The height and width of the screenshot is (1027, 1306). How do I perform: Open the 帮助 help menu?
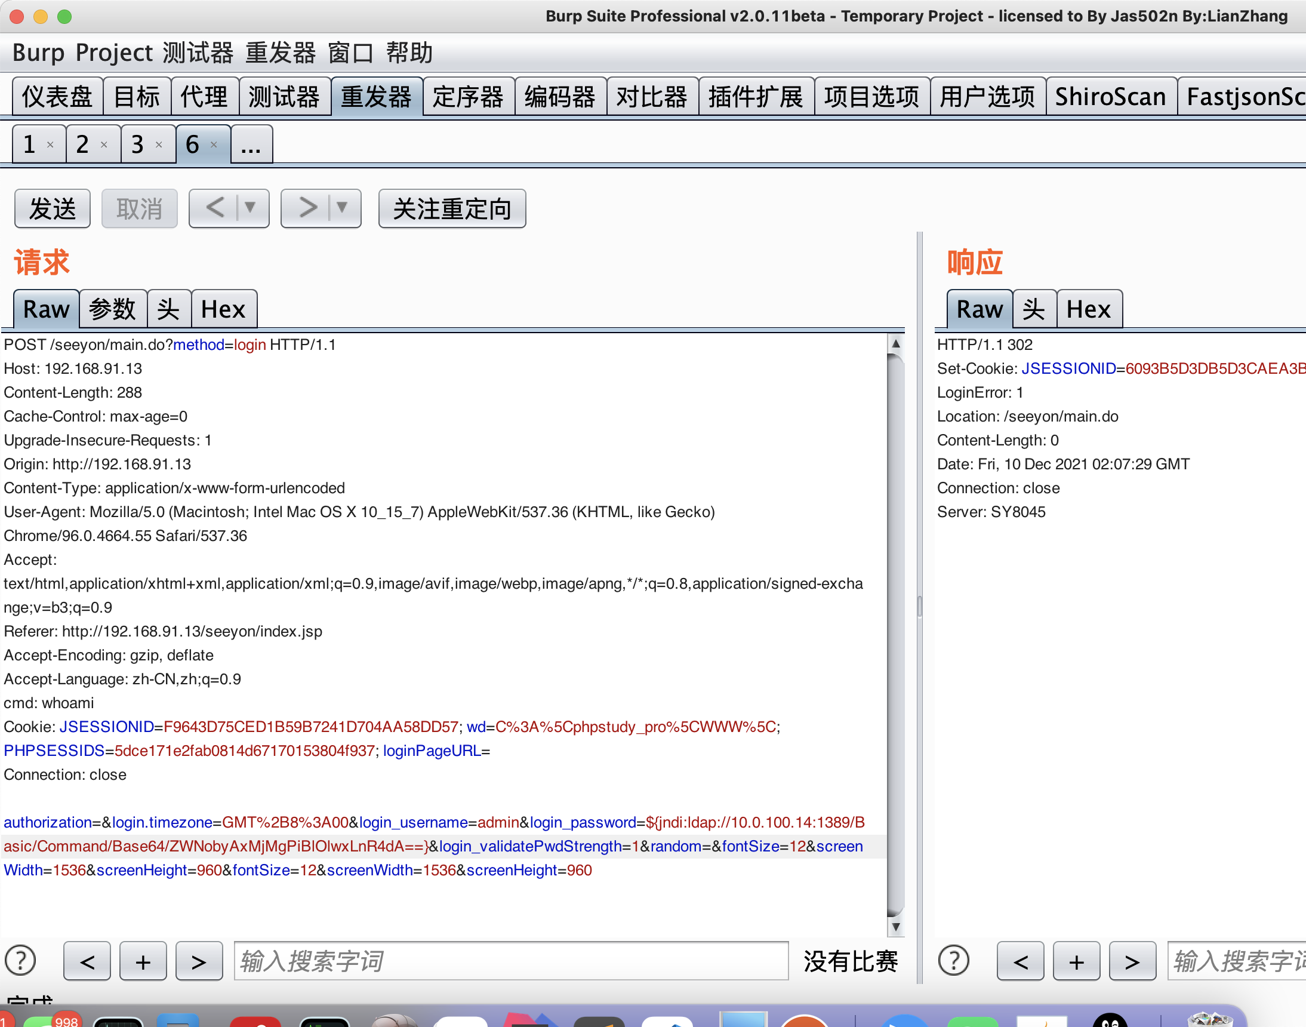[x=409, y=53]
